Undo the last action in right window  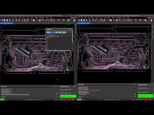(x=87, y=20)
